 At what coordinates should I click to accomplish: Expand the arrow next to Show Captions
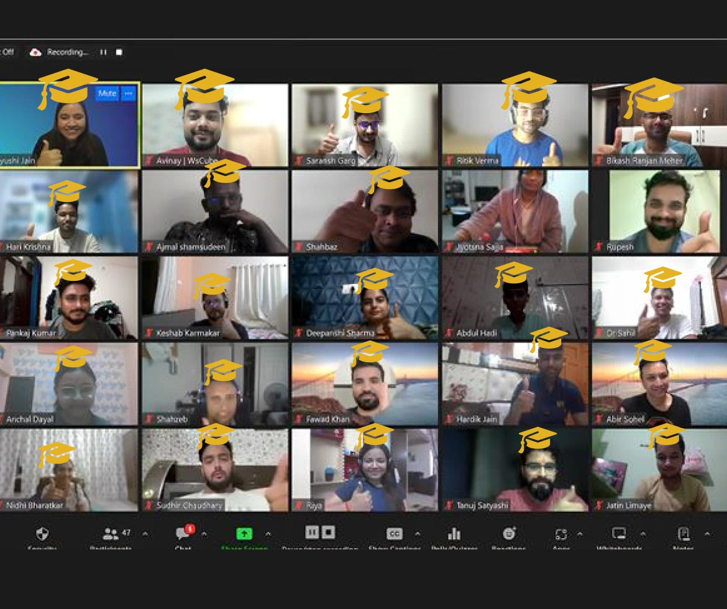coord(418,534)
